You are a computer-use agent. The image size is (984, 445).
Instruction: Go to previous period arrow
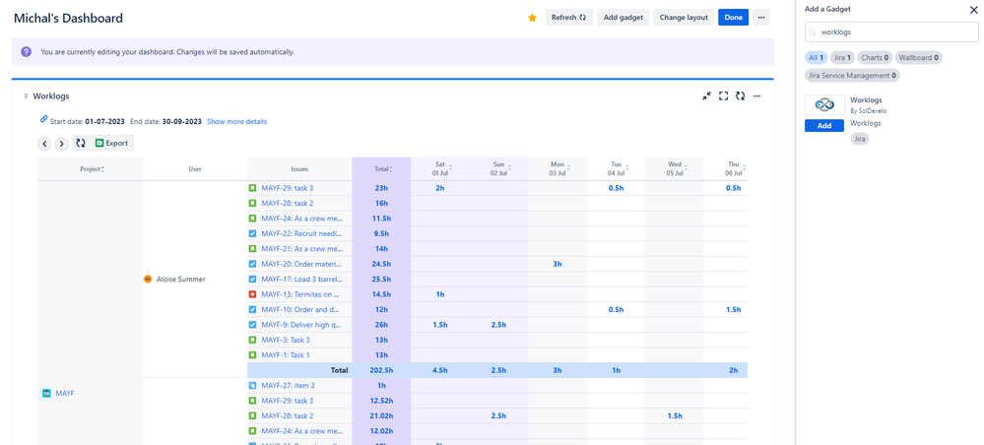click(x=45, y=144)
